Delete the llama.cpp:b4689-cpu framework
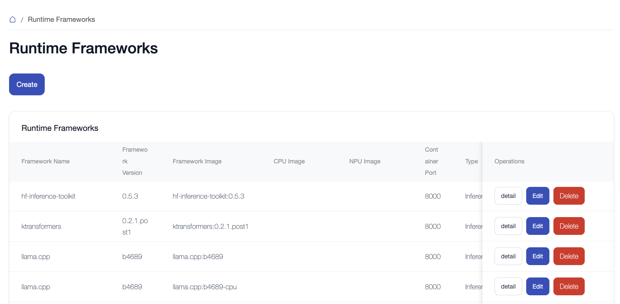This screenshot has height=304, width=620. [569, 287]
